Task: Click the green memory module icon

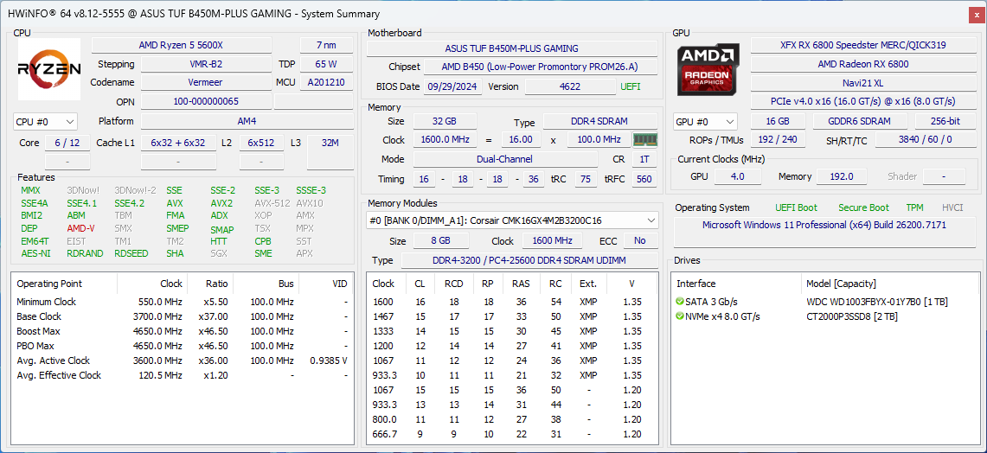Action: click(644, 140)
